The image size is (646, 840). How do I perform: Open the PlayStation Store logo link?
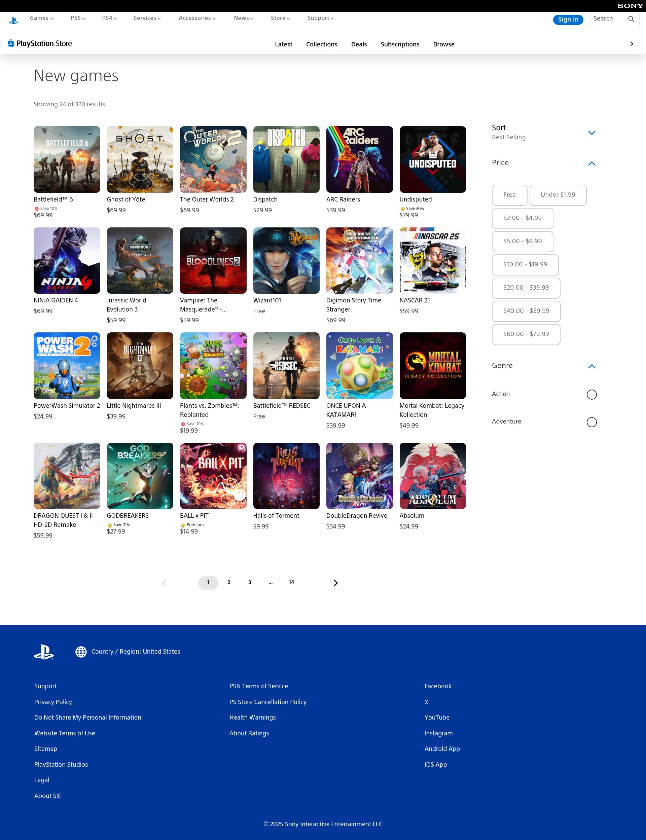point(40,43)
